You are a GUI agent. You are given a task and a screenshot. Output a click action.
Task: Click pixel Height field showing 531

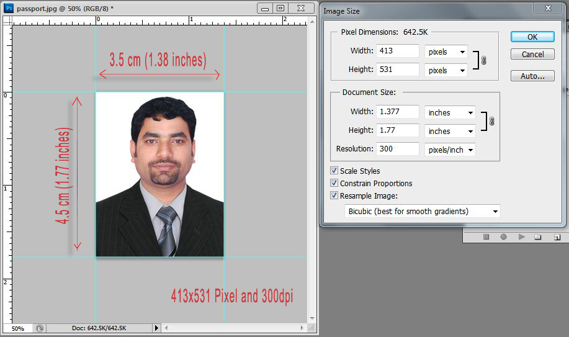tap(398, 70)
